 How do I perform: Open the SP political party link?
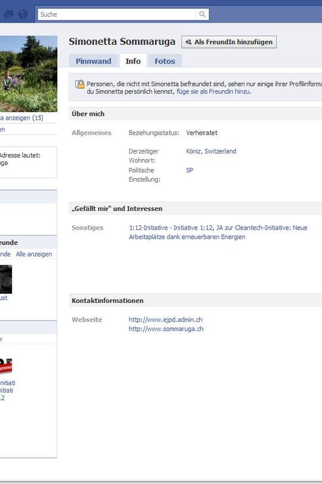pyautogui.click(x=190, y=170)
